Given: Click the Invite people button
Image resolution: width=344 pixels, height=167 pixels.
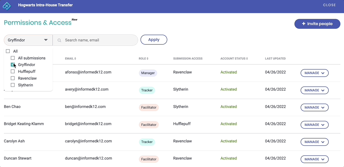Looking at the screenshot, I should pyautogui.click(x=317, y=24).
